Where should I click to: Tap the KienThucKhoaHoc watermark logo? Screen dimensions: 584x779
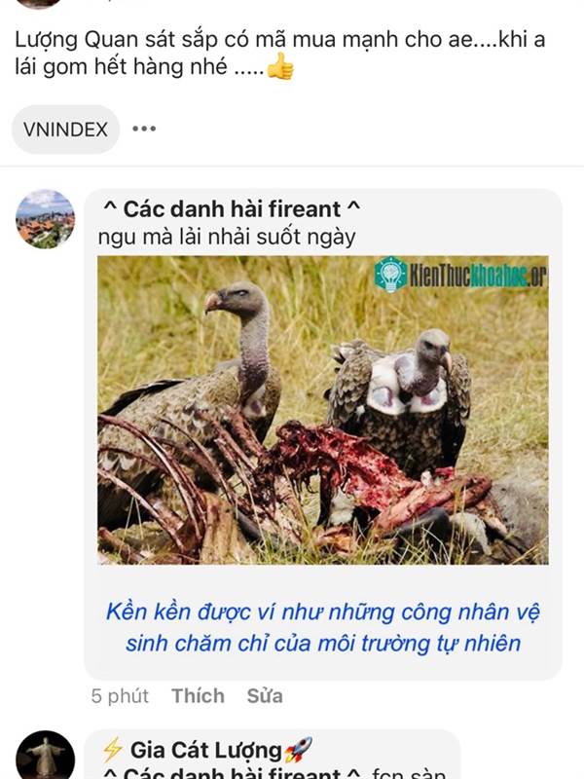459,275
